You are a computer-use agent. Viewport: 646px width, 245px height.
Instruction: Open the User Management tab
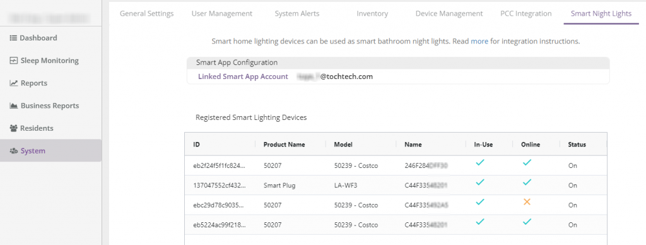221,14
